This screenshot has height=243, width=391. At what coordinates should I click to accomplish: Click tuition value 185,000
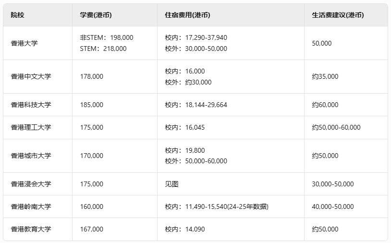click(x=92, y=105)
